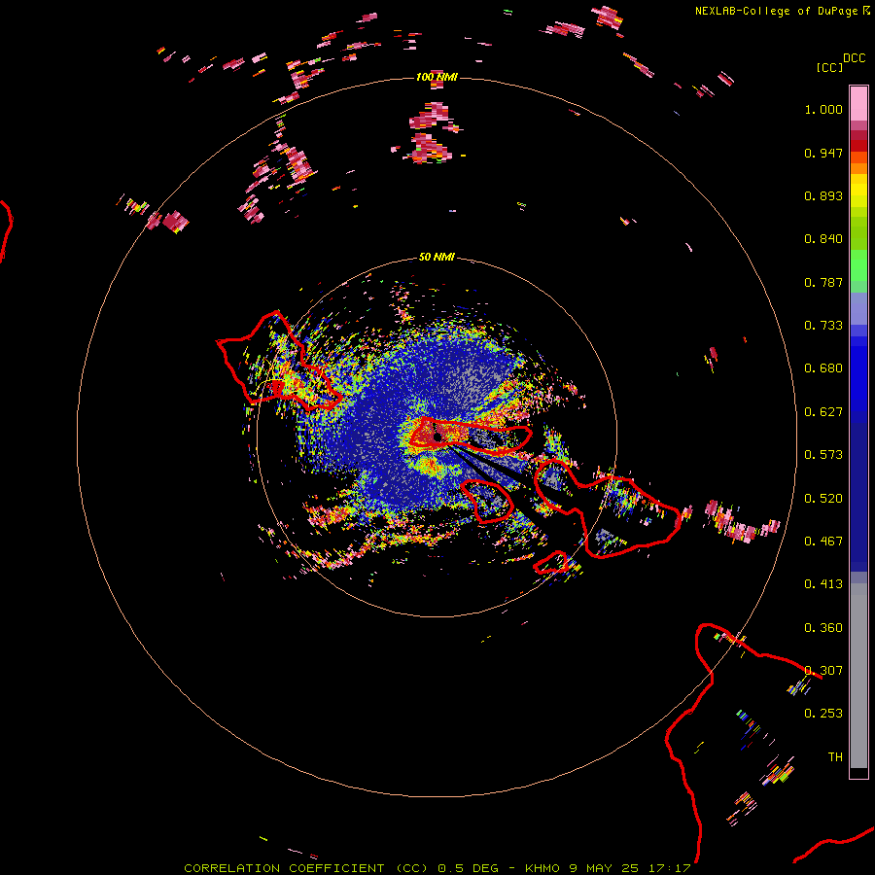Select the 0.893 legend value

(823, 195)
